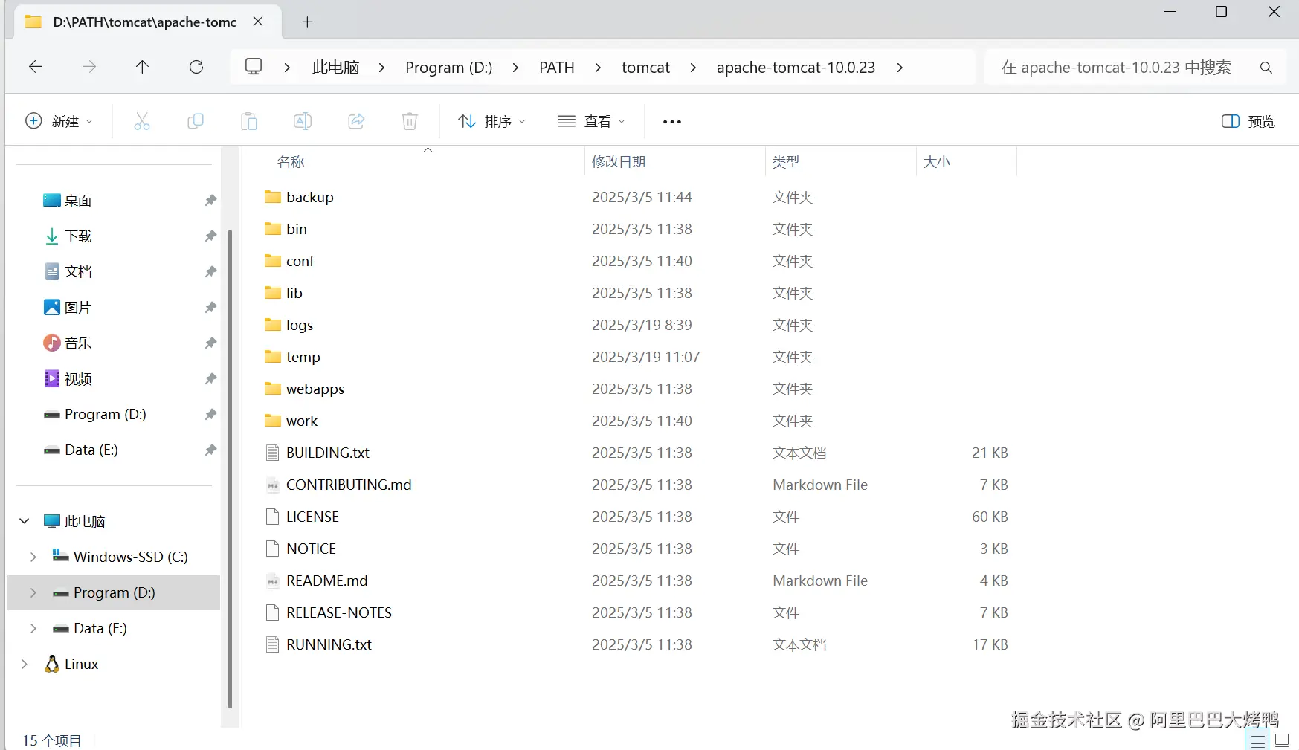Click the Cut scissors icon
The width and height of the screenshot is (1299, 750).
(x=142, y=121)
